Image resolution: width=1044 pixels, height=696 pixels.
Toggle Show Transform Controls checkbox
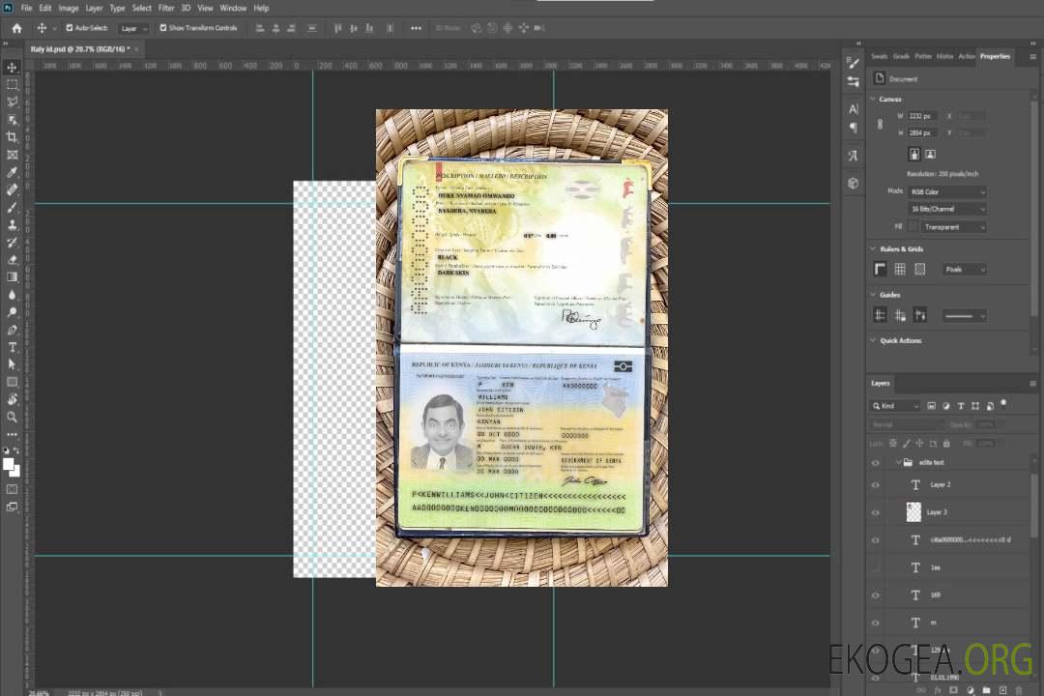(x=163, y=28)
